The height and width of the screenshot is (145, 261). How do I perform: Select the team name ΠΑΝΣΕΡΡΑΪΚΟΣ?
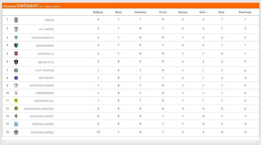pyautogui.click(x=45, y=93)
